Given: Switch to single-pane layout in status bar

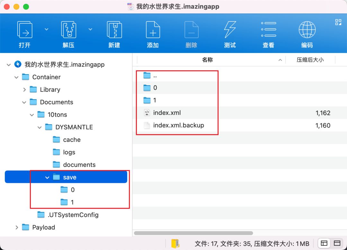Looking at the screenshot, I should [x=337, y=243].
